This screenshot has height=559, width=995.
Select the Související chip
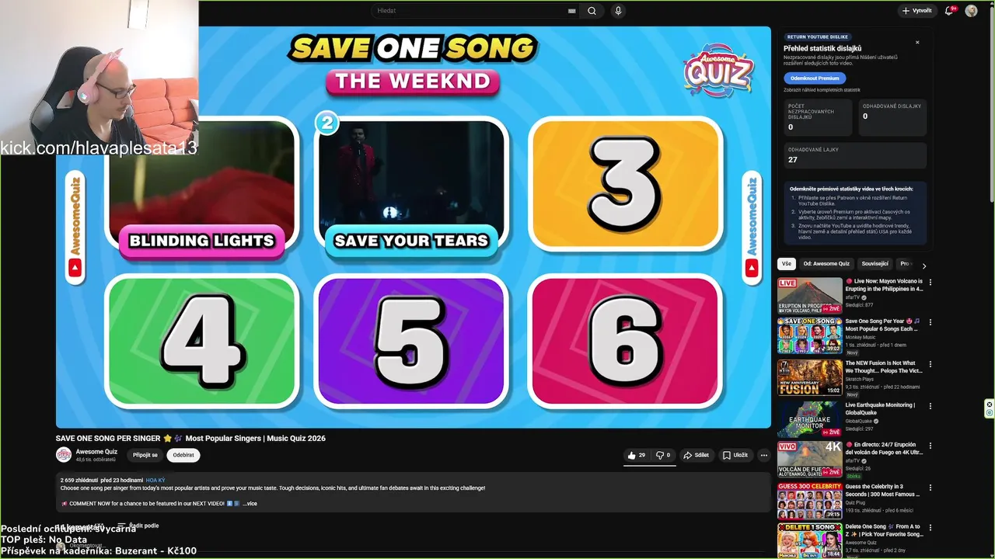(x=875, y=264)
